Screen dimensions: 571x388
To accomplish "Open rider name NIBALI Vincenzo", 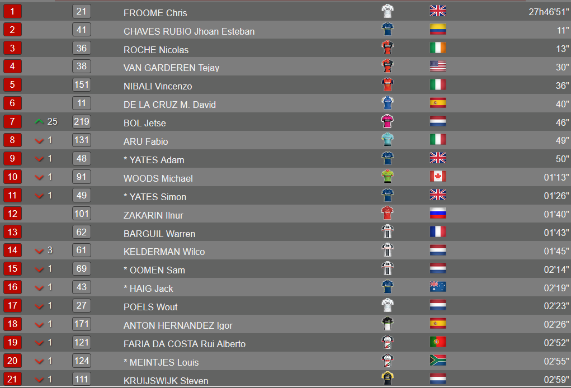I will pos(158,86).
